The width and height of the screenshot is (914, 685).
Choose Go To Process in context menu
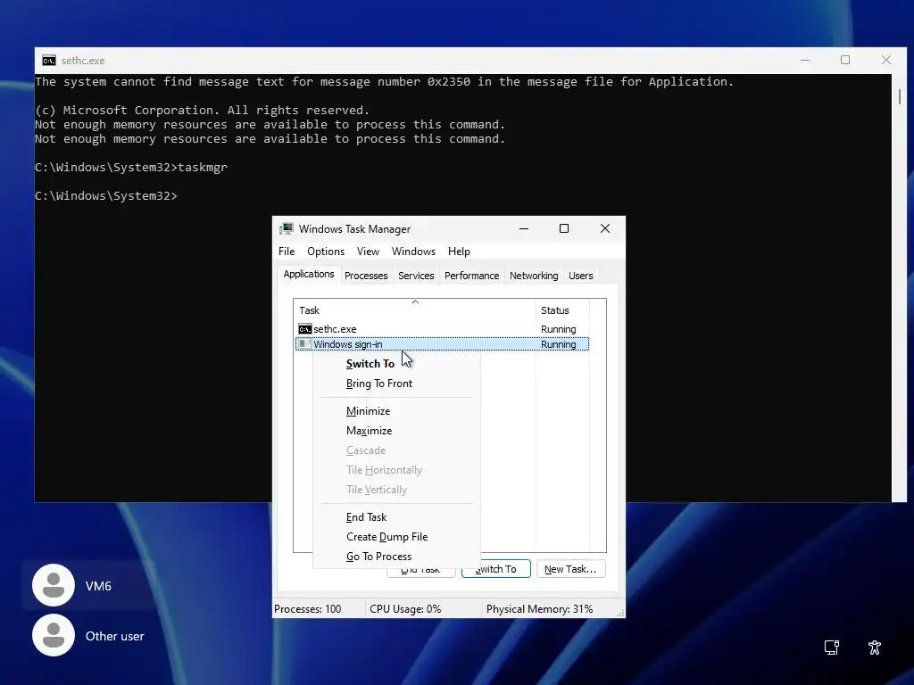(396, 557)
